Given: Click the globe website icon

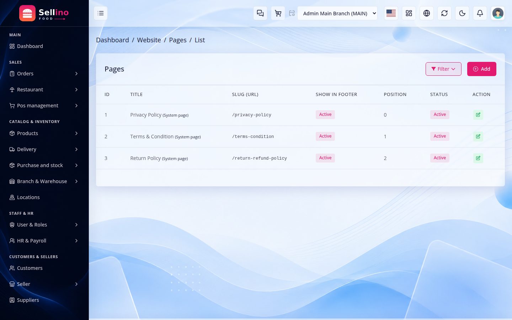Looking at the screenshot, I should [x=427, y=13].
